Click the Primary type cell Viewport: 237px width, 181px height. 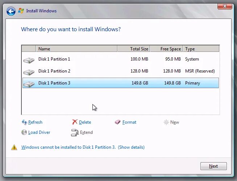192,83
